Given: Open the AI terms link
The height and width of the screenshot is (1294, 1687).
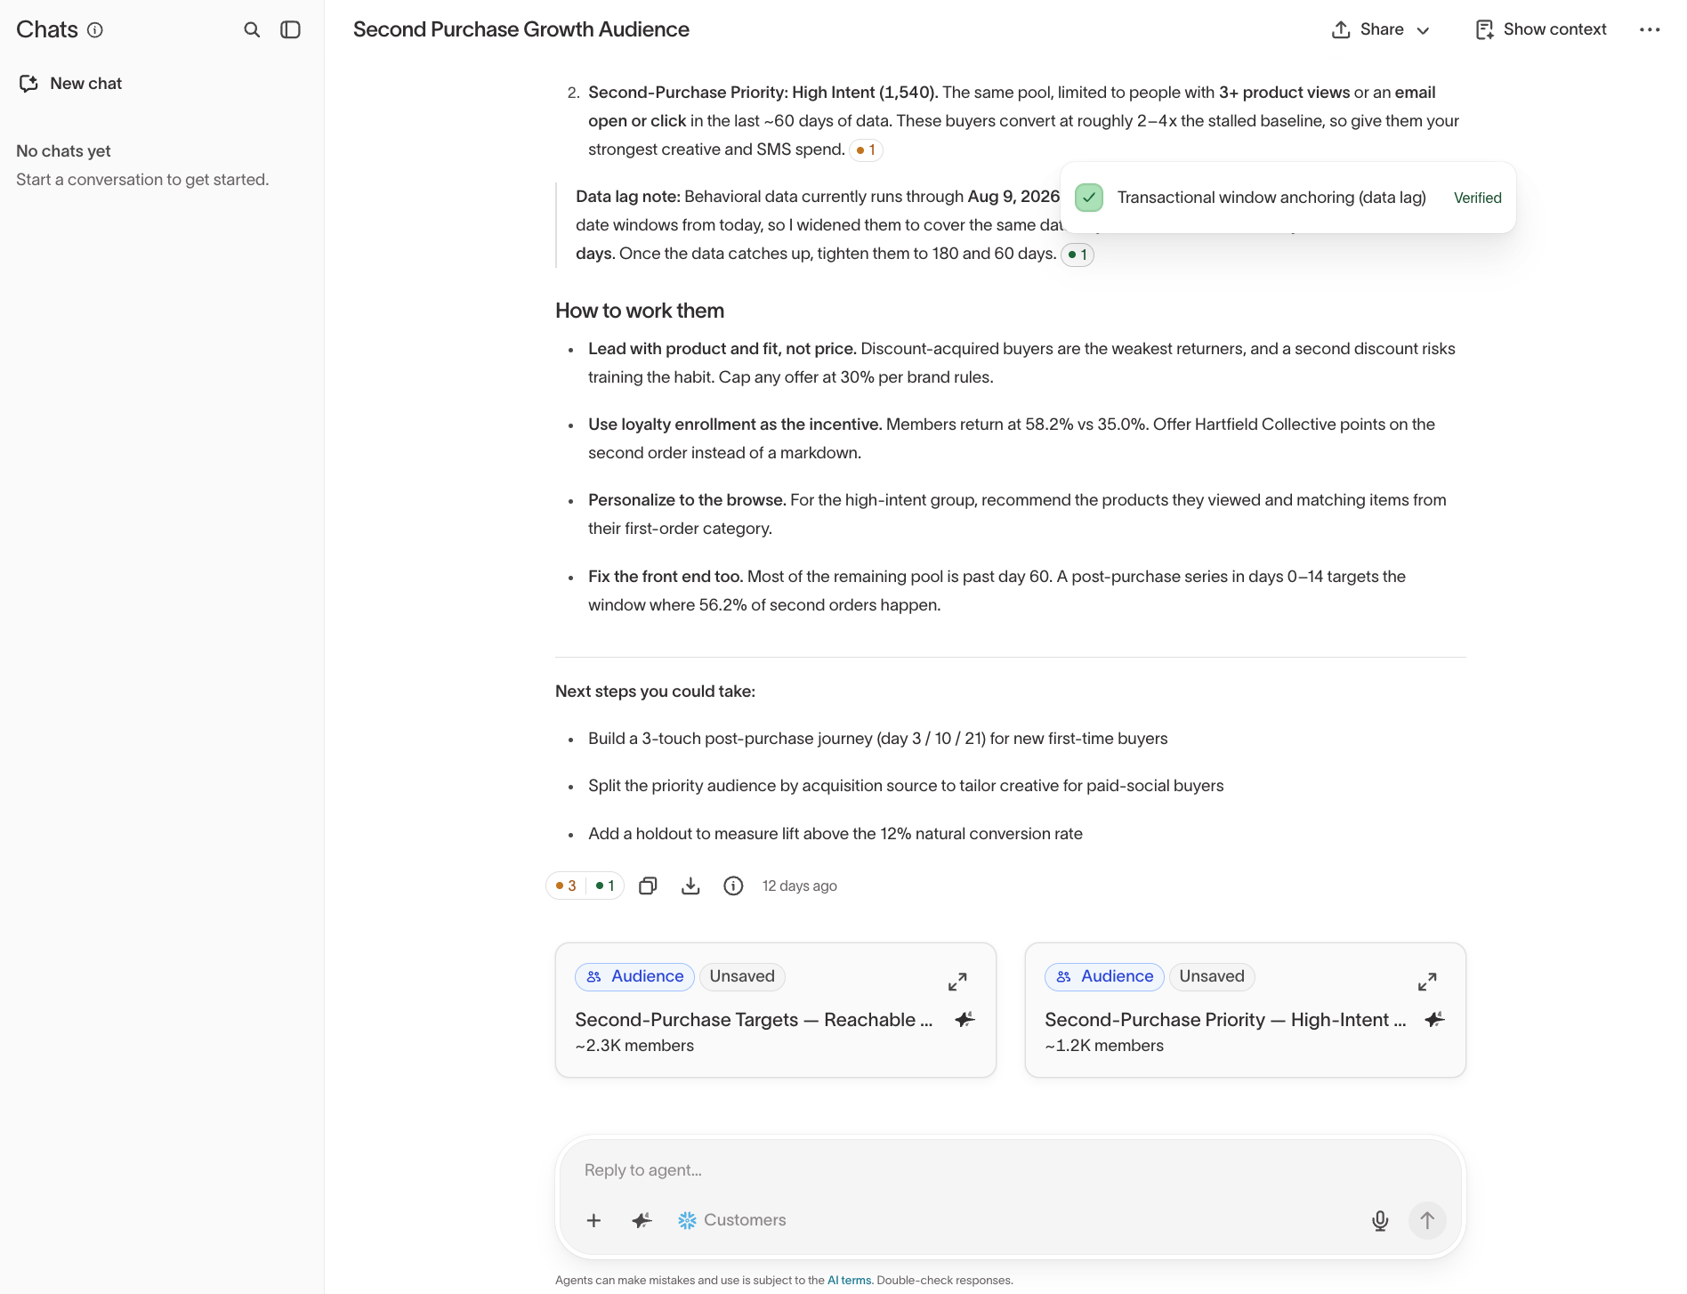Looking at the screenshot, I should 849,1280.
